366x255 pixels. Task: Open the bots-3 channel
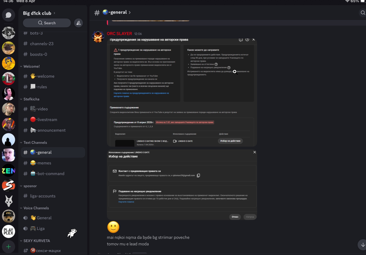(x=53, y=33)
